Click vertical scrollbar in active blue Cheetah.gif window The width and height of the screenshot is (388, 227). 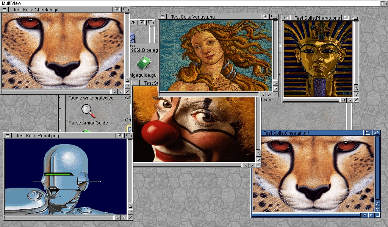point(378,168)
